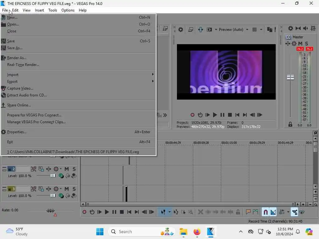319x239 pixels.
Task: Choose Save As... in the File menu
Action: point(78,48)
